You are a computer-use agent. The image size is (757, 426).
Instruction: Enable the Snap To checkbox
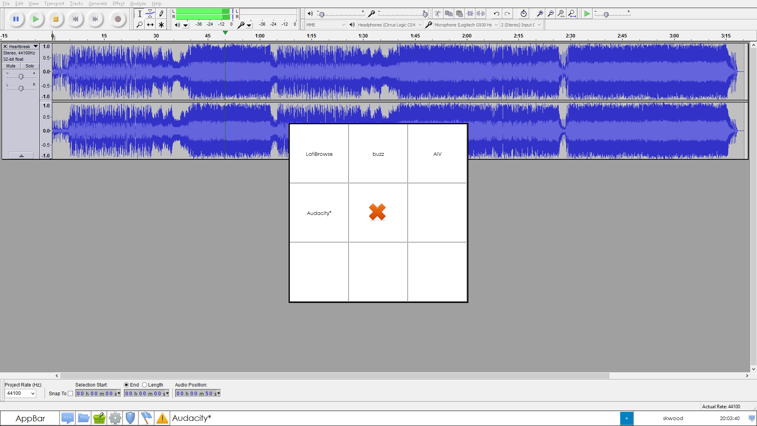70,393
